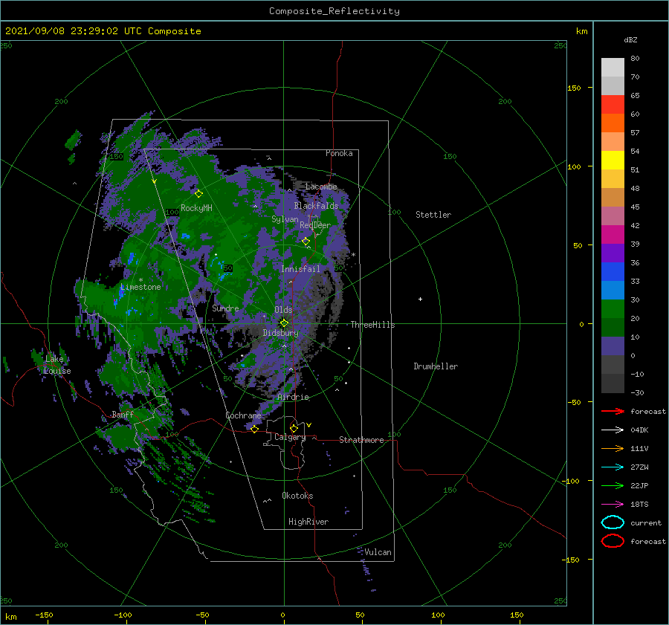The image size is (669, 625).
Task: Click the orange 111V arrow icon
Action: [613, 448]
